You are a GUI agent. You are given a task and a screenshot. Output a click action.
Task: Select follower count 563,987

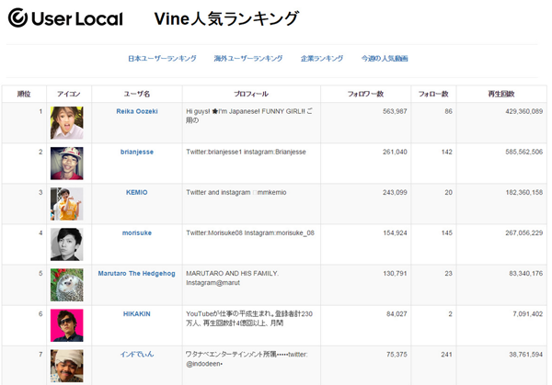[x=395, y=111]
